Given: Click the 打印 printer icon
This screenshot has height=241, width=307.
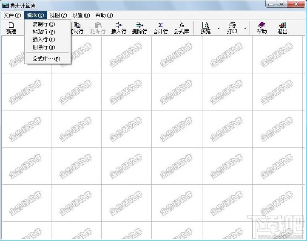Looking at the screenshot, I should point(232,25).
